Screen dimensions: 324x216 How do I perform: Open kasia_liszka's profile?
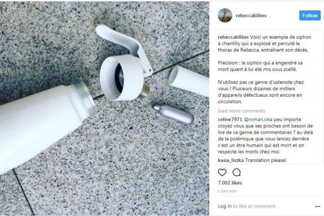(x=231, y=160)
